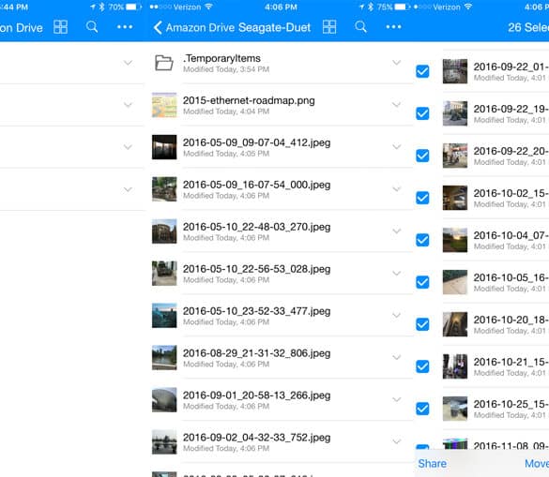549x477 pixels.
Task: Uncheck the 2016-09-22_20 photo checkbox
Action: click(422, 156)
